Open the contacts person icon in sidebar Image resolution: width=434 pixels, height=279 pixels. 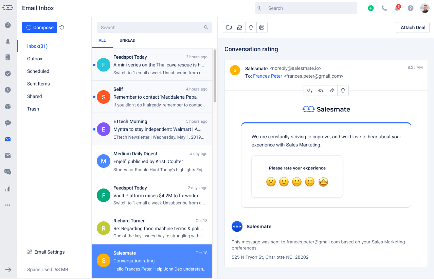8,41
